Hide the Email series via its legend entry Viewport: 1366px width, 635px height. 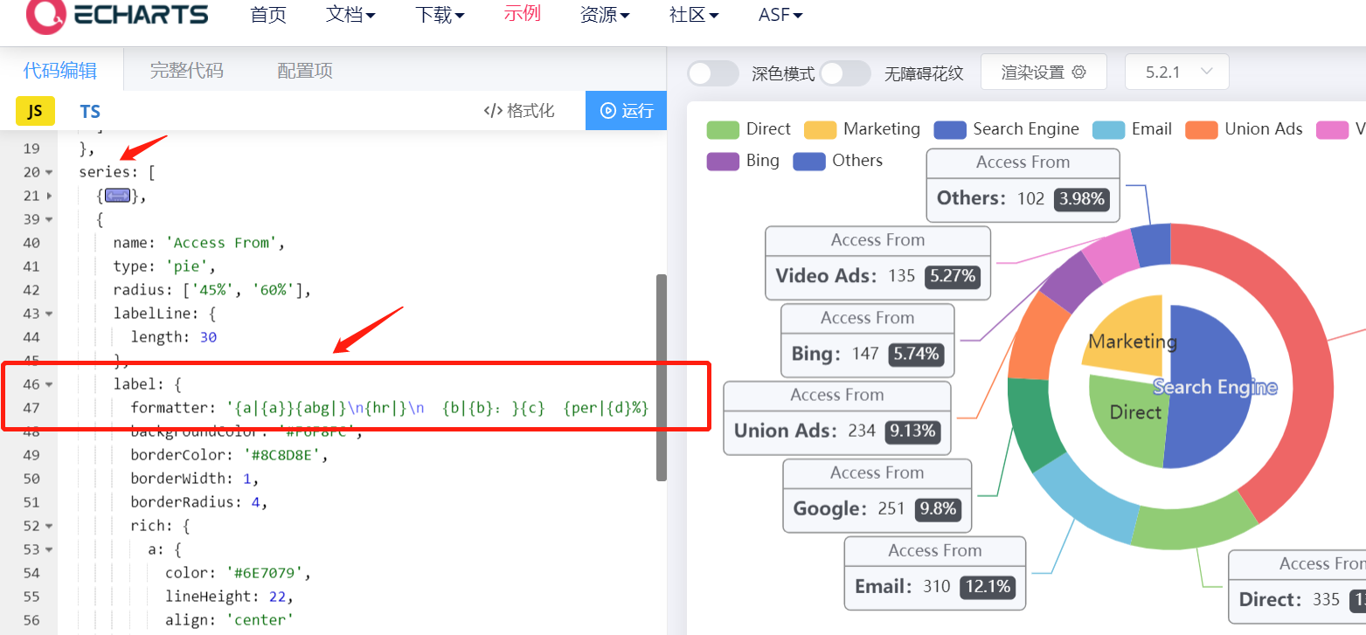[1133, 128]
